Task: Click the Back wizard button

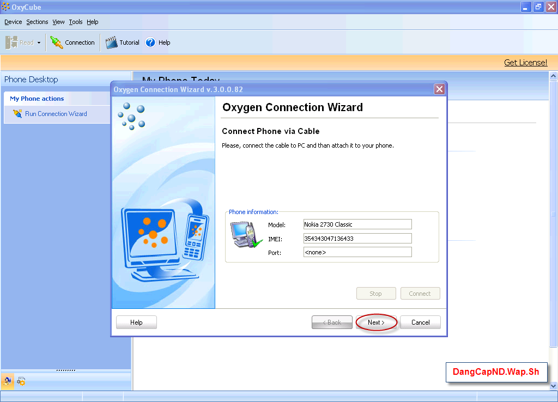Action: pyautogui.click(x=332, y=322)
